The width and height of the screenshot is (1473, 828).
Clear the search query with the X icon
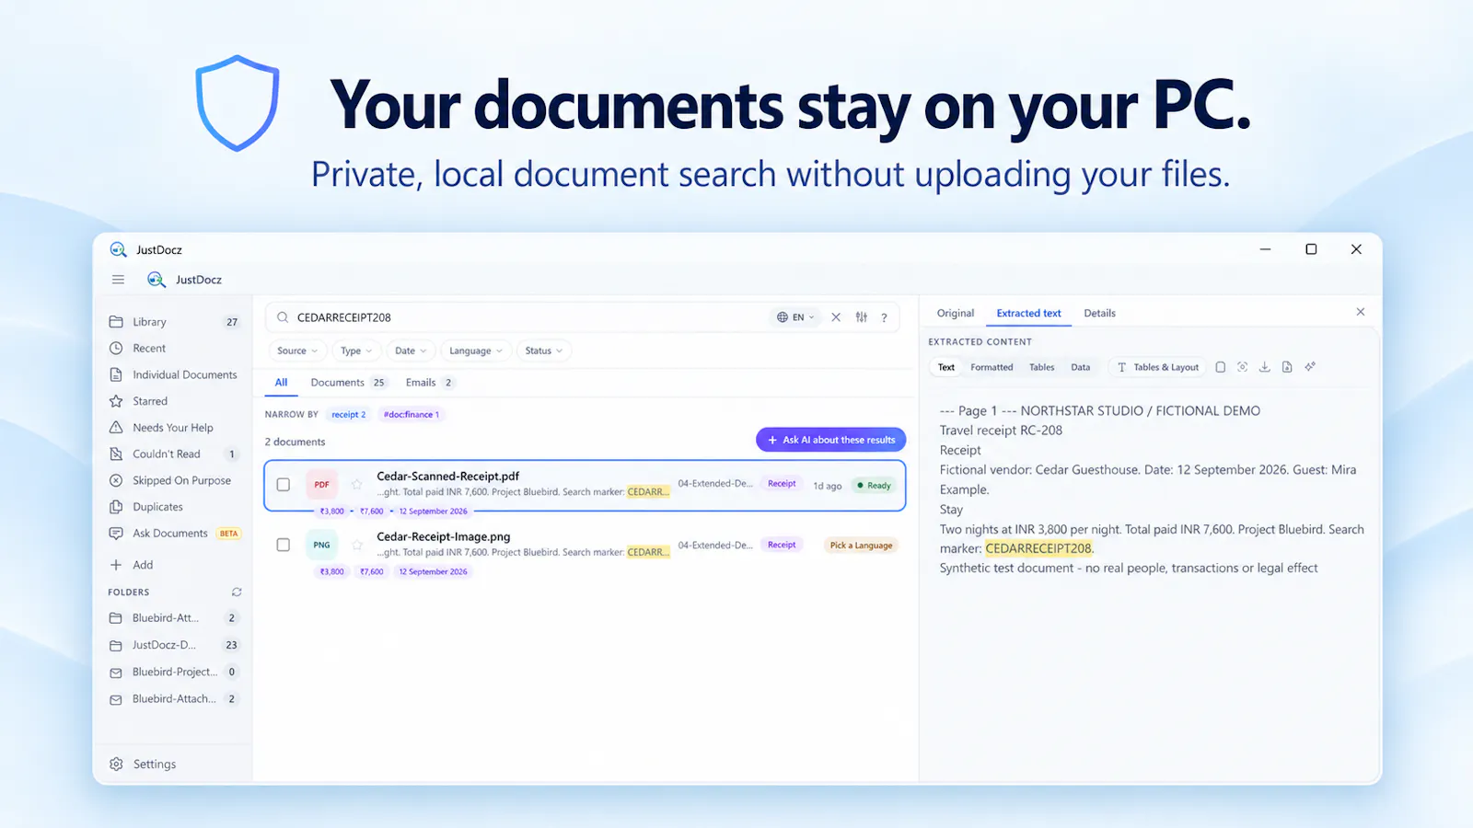836,317
